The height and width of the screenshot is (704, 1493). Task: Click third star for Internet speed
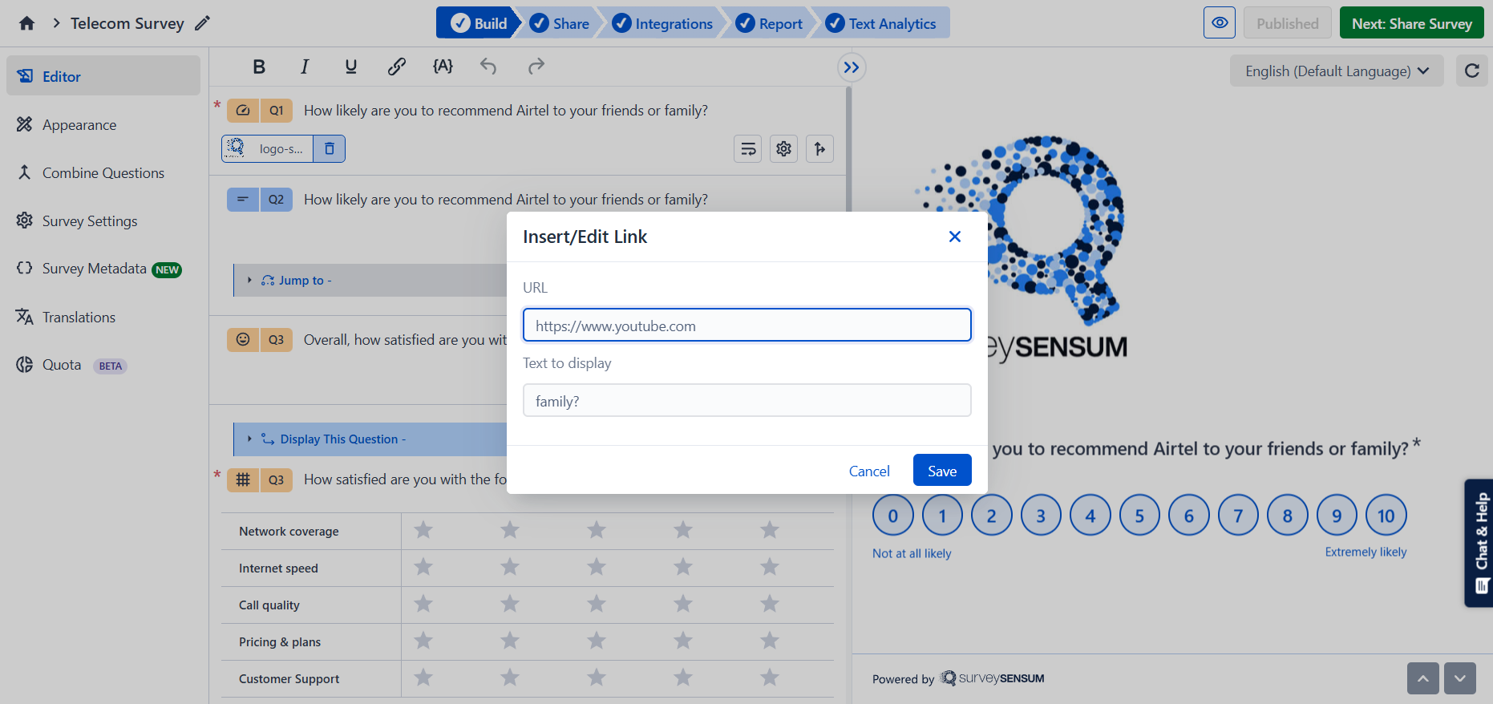[x=597, y=567]
